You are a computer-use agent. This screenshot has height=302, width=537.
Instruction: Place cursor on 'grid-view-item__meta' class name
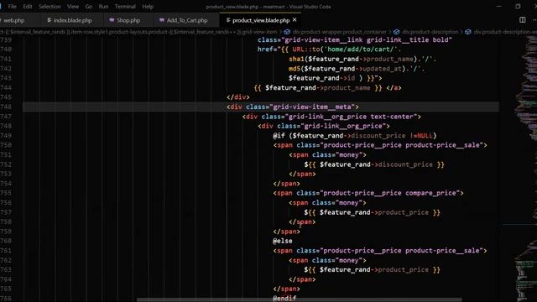[x=313, y=107]
